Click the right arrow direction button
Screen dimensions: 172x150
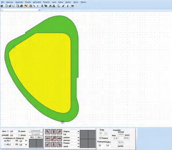[x=60, y=138]
